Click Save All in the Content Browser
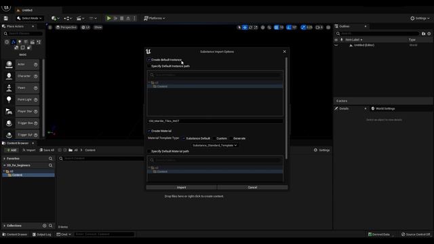This screenshot has height=244, width=434. [x=47, y=150]
